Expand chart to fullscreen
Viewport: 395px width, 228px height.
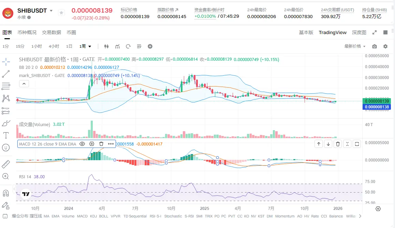375,32
